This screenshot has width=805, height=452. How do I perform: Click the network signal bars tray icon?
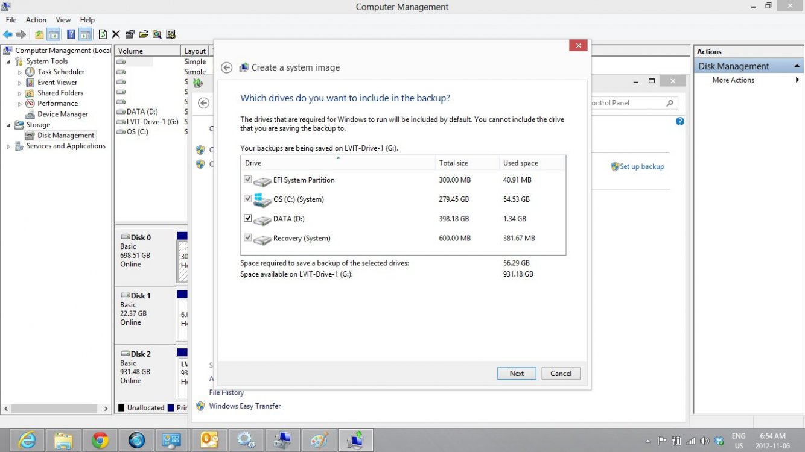(x=691, y=441)
